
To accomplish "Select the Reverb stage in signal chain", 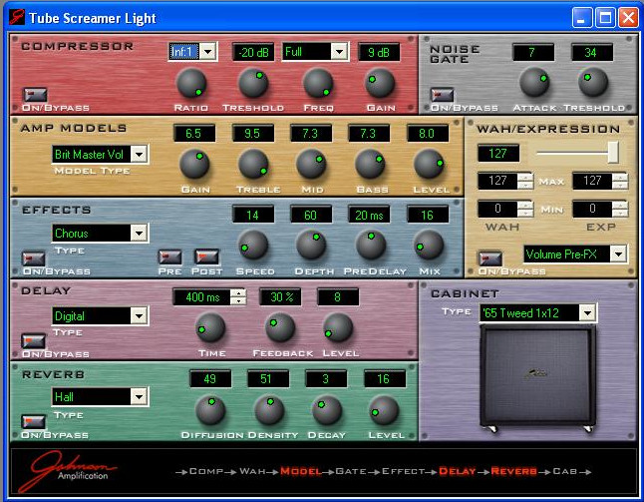I will (513, 471).
